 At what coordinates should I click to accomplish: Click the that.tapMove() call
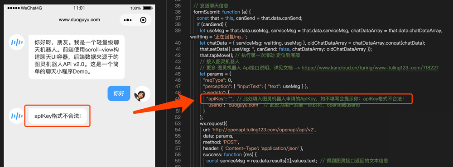coord(216,55)
